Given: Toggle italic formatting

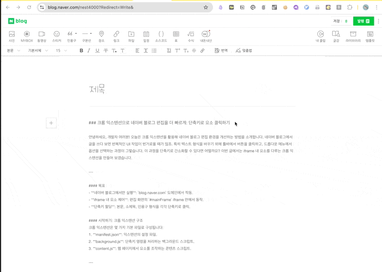Looking at the screenshot, I should click(x=89, y=51).
